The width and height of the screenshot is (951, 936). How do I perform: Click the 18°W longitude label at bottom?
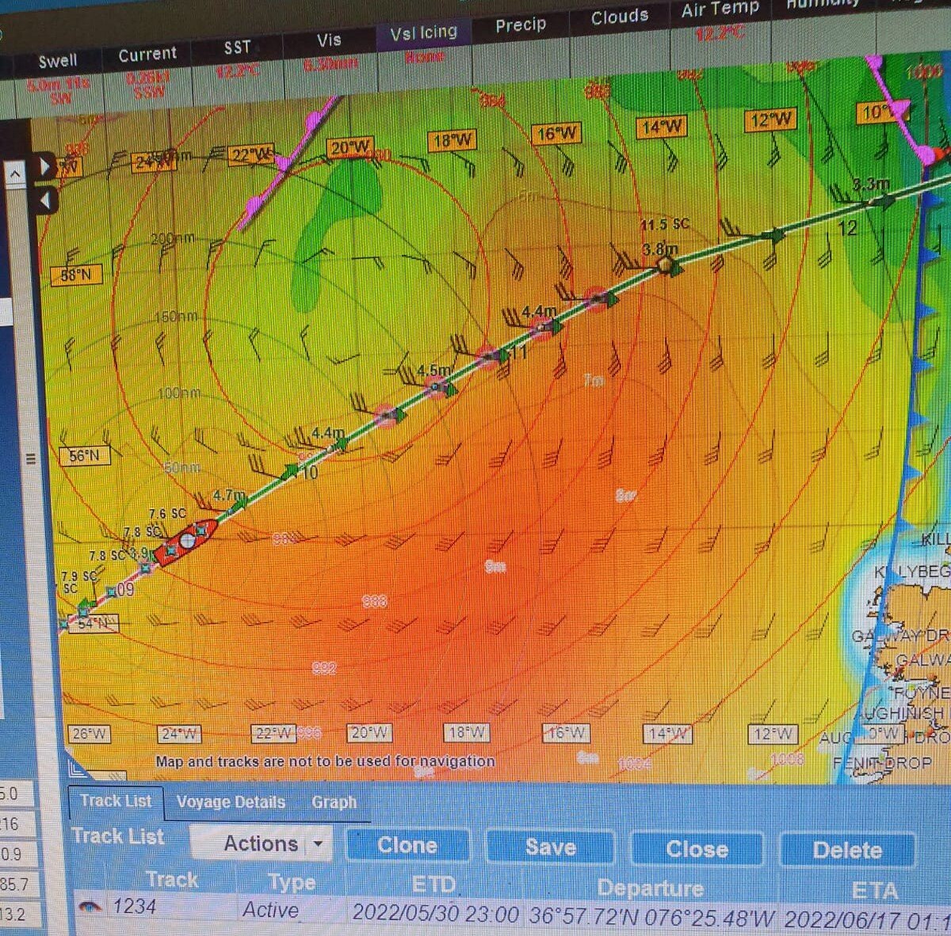click(467, 732)
